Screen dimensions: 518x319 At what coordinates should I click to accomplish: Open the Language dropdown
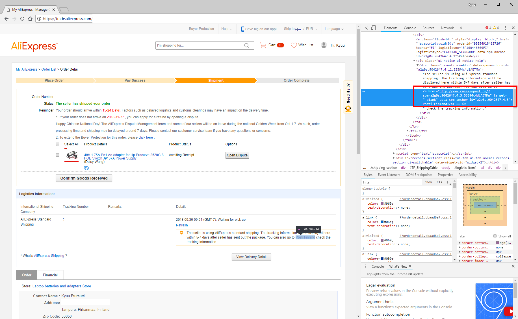click(334, 29)
